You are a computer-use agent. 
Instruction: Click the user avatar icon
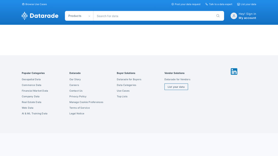(x=234, y=16)
